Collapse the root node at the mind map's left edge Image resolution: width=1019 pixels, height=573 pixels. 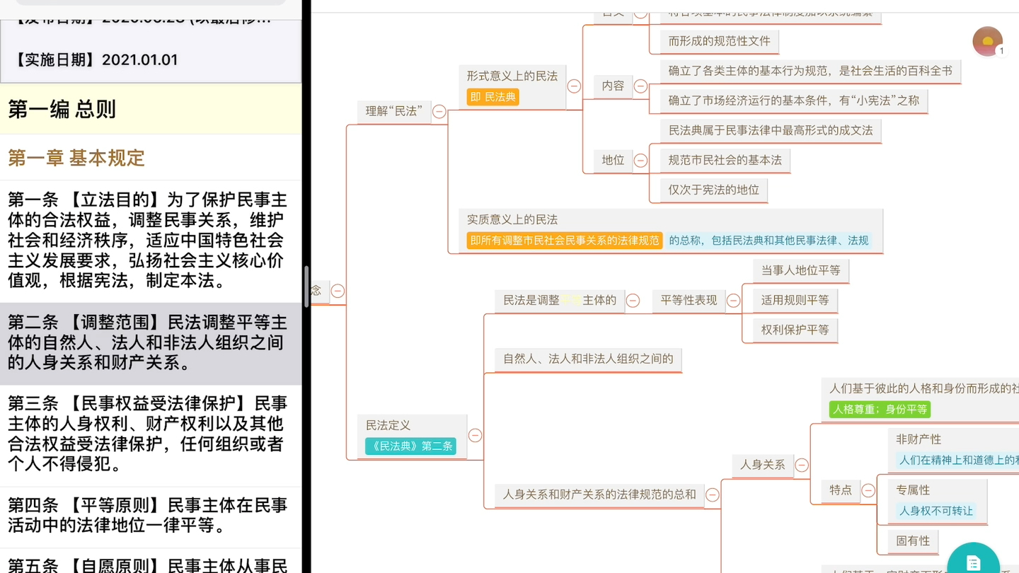338,291
